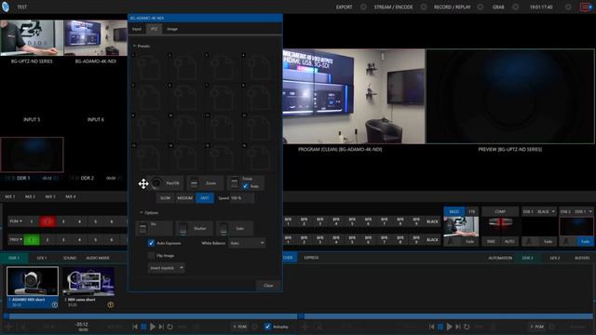The image size is (596, 335).
Task: Toggle Autoplay checkbox in DDR 1
Action: [267, 327]
